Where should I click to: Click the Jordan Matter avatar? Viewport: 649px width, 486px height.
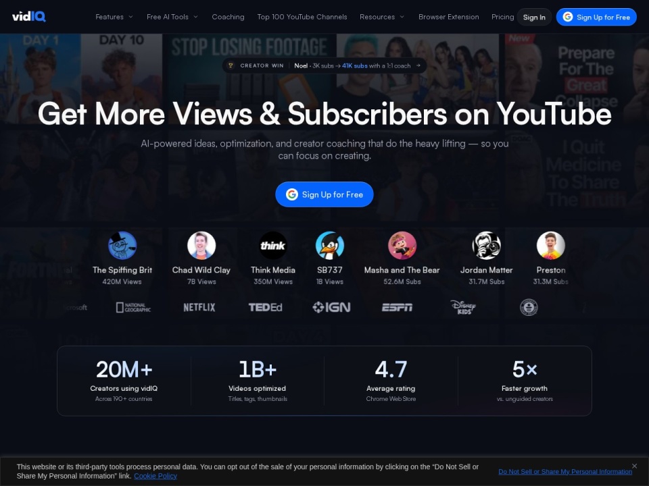pos(486,246)
